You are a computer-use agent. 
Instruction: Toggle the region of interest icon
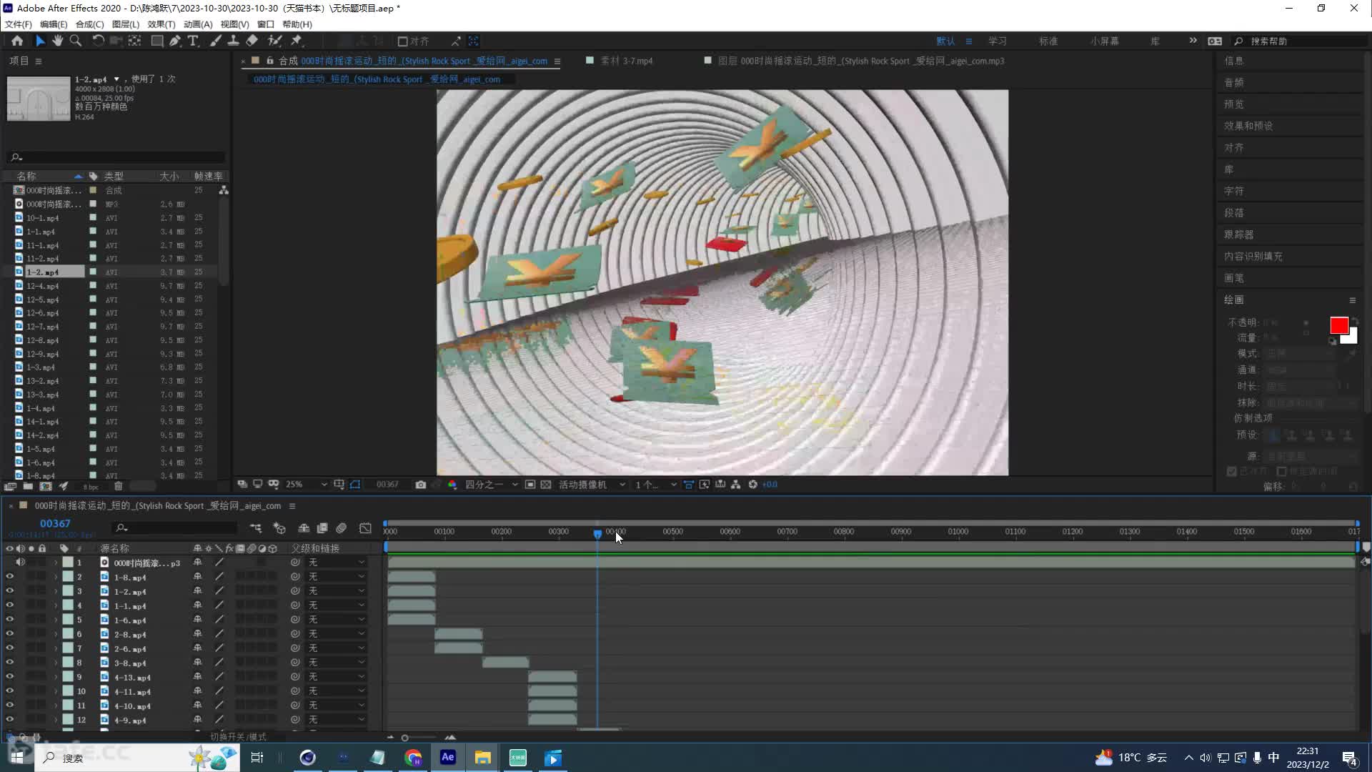530,485
